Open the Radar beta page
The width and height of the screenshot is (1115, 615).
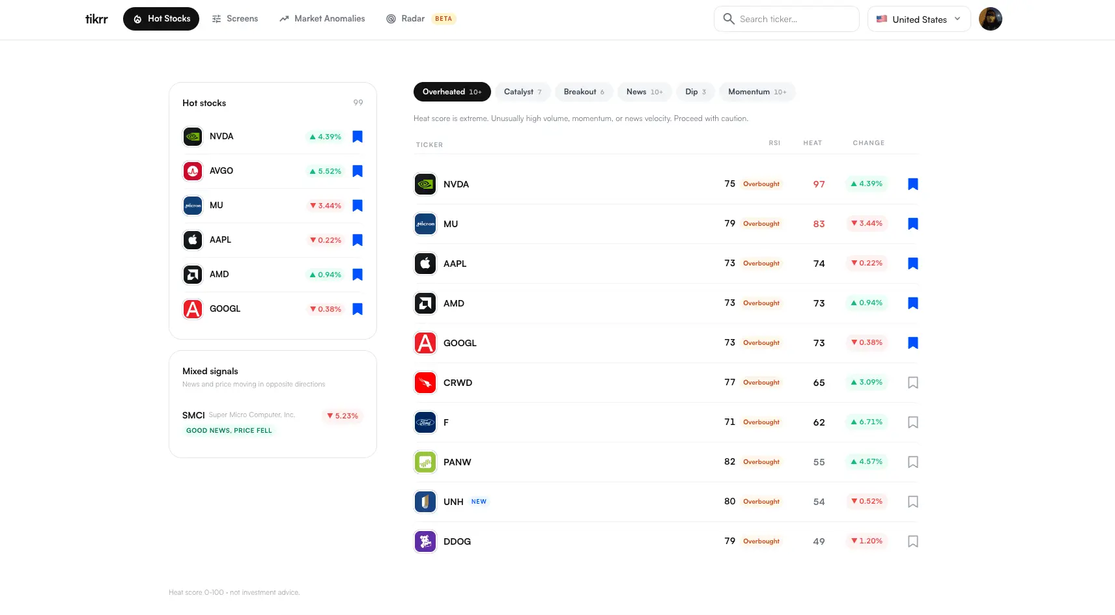pyautogui.click(x=420, y=19)
